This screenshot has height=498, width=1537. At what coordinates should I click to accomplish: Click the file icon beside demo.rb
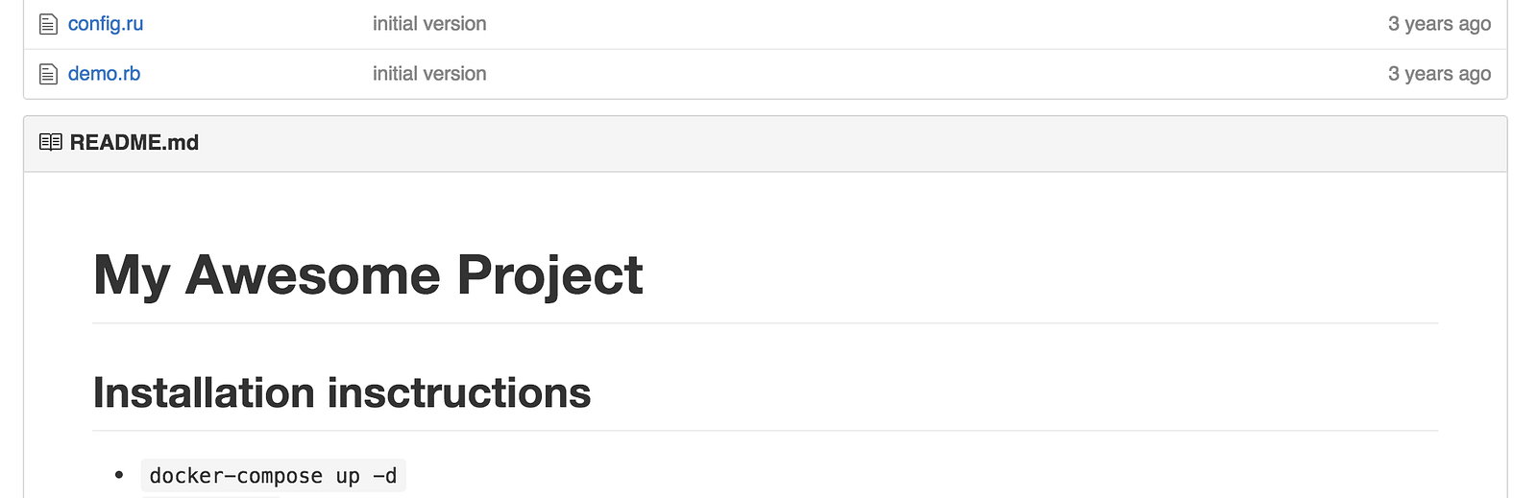click(x=48, y=74)
